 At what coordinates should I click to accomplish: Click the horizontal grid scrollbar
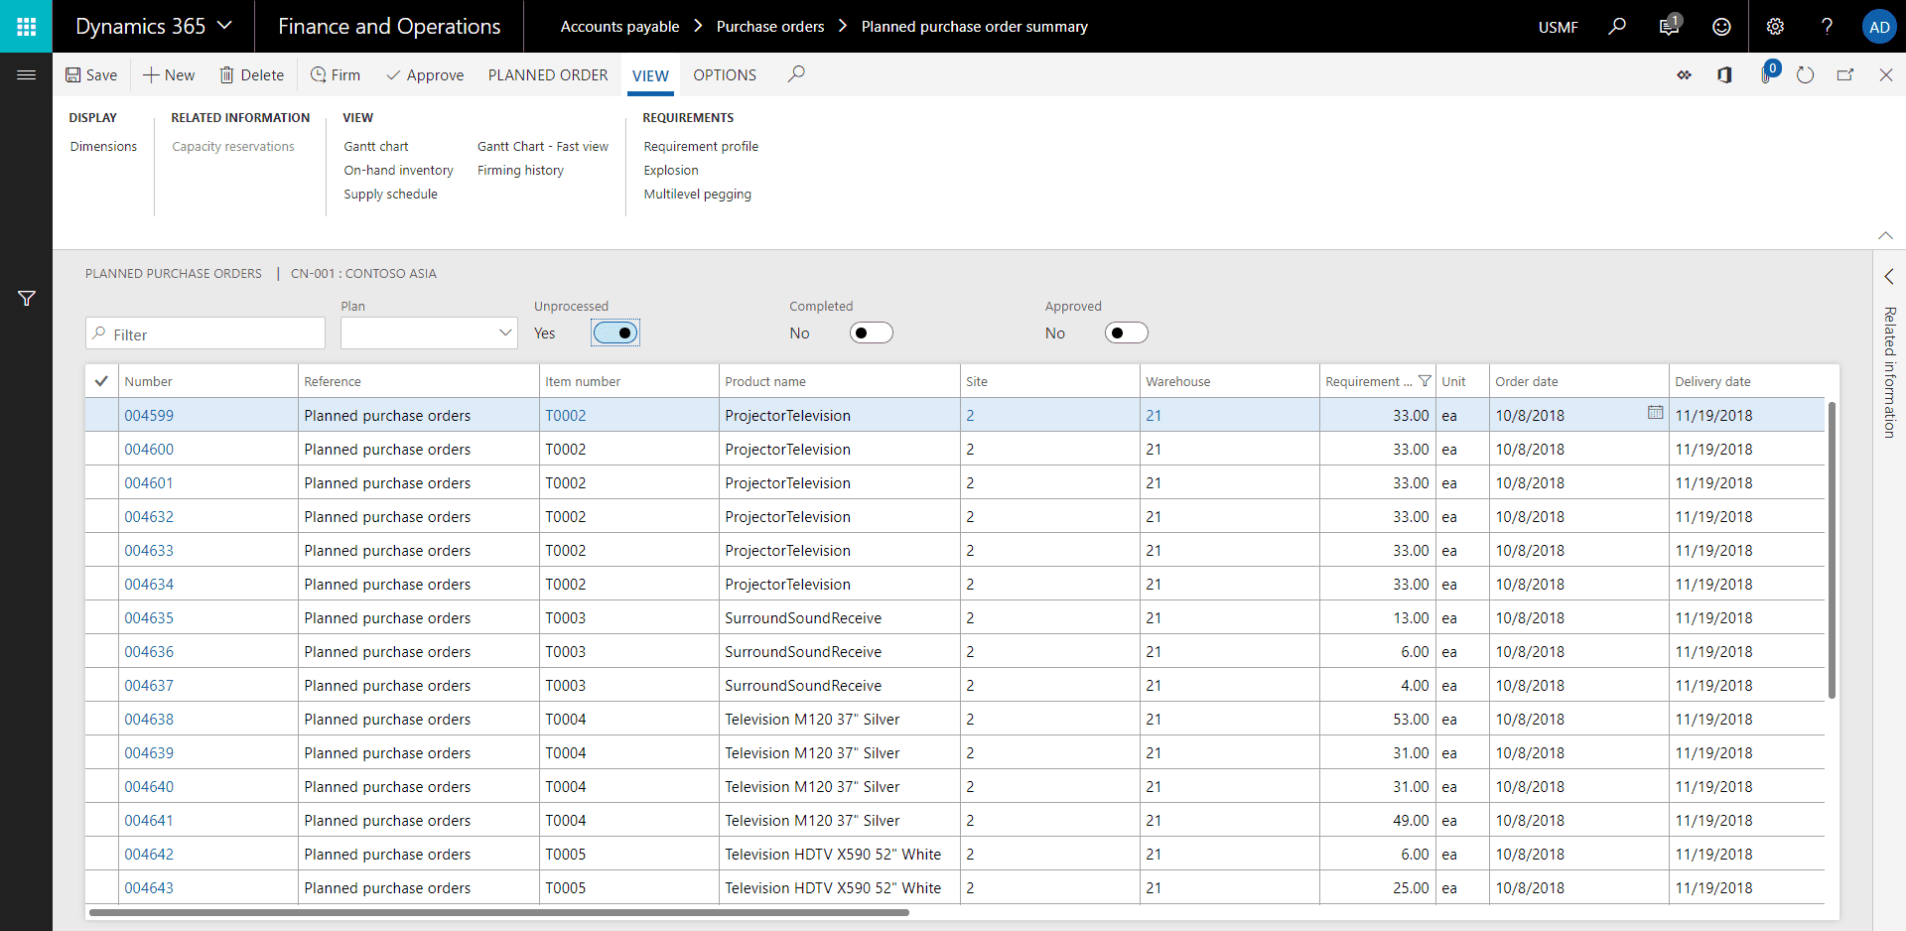[498, 912]
